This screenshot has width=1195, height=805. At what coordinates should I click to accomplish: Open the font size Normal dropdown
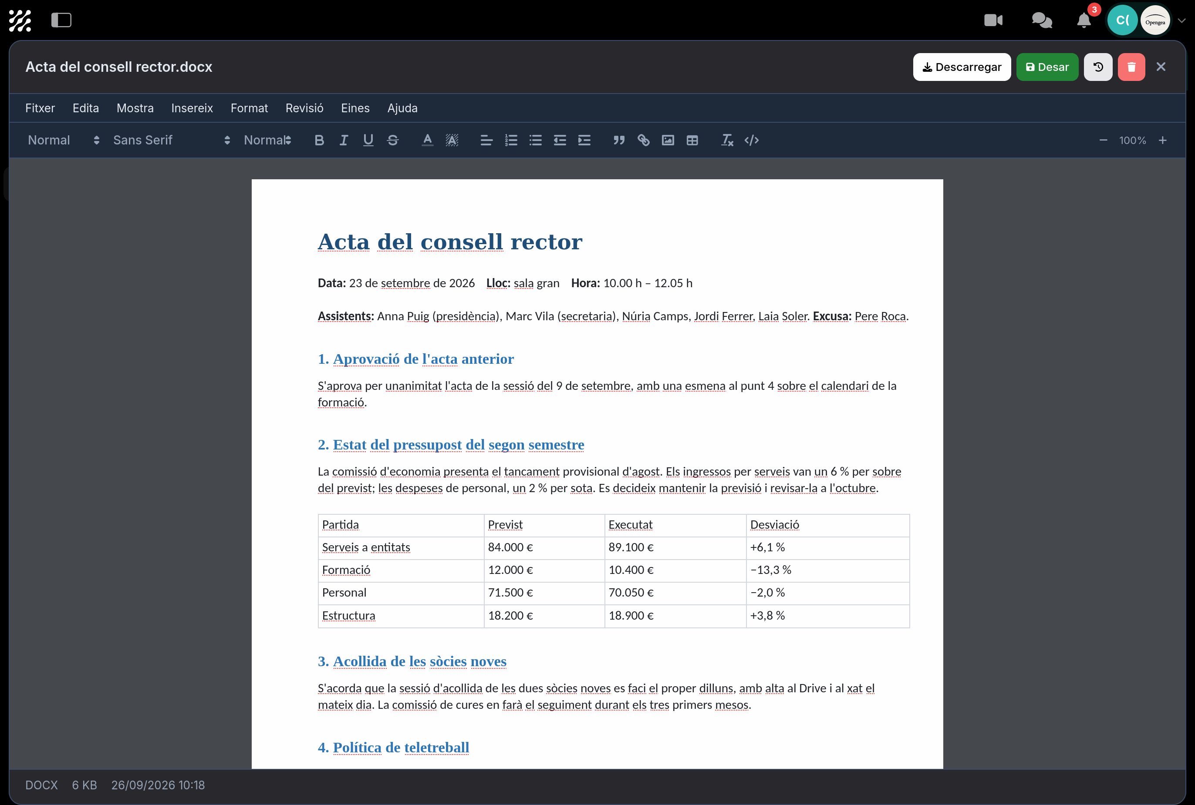point(267,140)
